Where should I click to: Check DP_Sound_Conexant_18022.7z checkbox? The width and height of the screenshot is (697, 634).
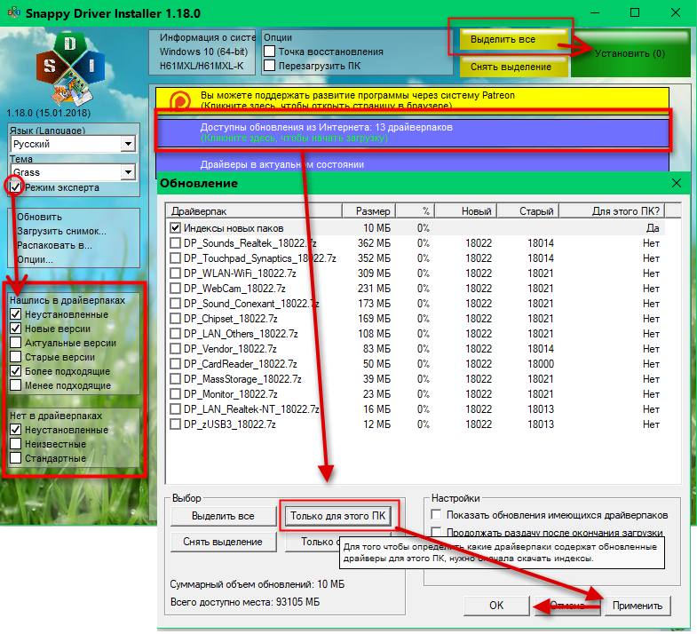pos(176,304)
